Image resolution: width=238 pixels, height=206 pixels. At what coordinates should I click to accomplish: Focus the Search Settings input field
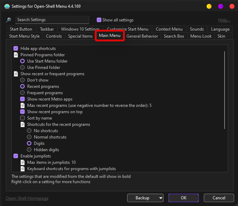click(x=52, y=20)
